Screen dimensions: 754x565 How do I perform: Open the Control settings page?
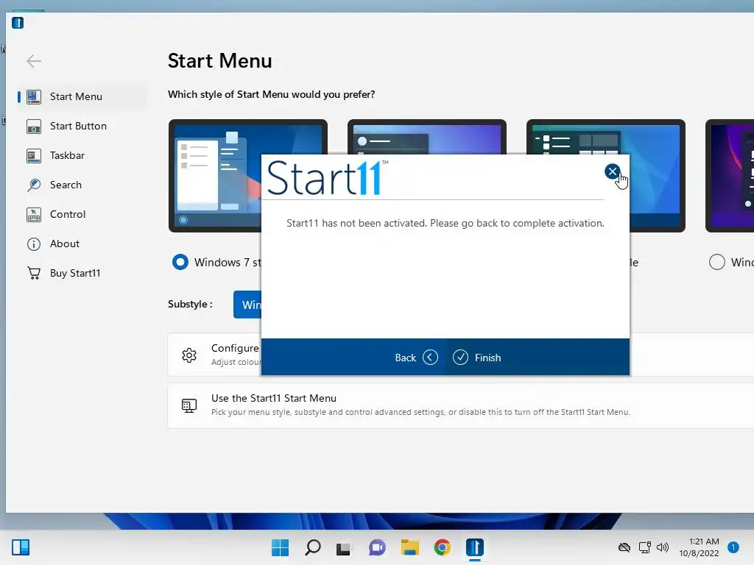[82, 214]
